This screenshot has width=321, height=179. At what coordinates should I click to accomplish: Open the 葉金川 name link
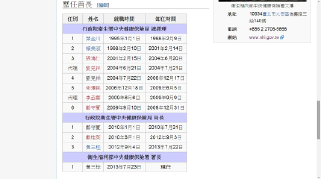pos(93,39)
